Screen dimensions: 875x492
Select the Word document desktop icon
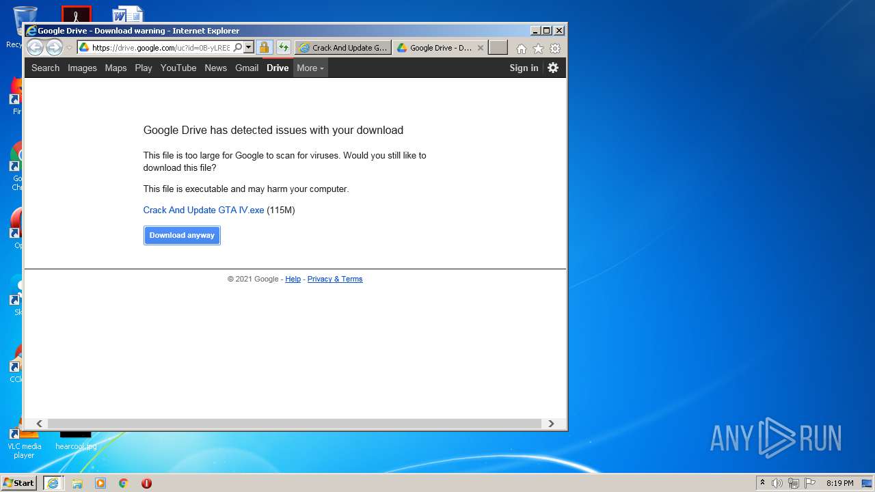pyautogui.click(x=128, y=14)
